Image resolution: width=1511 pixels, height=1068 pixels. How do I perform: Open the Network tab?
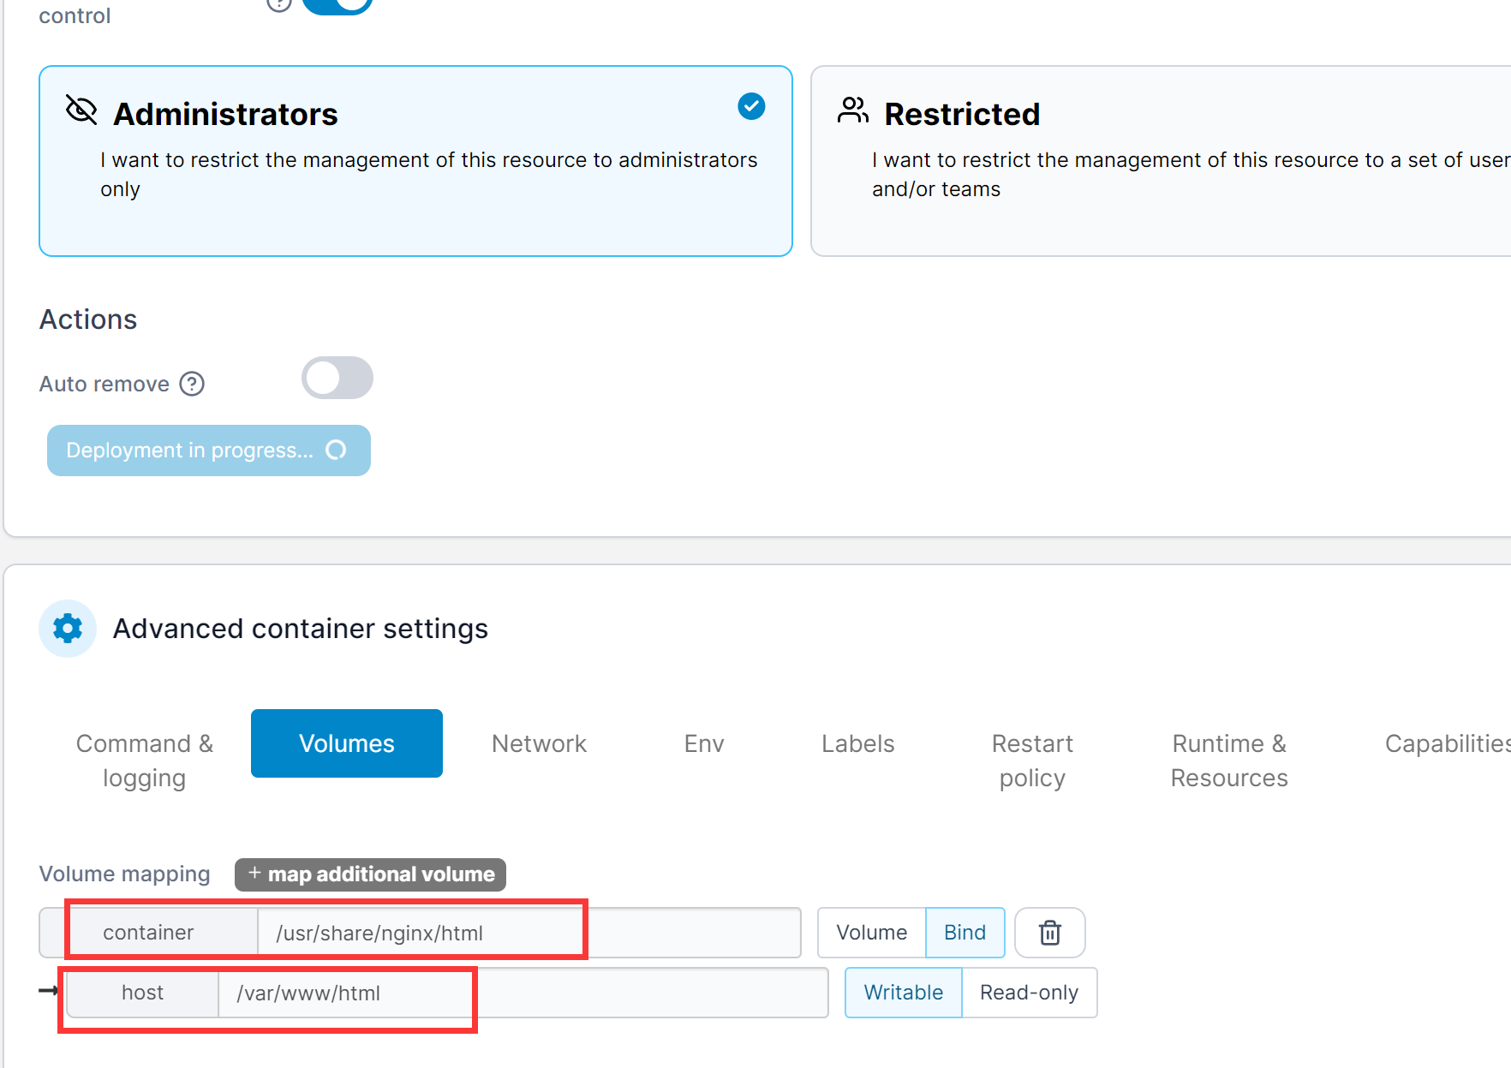[x=539, y=743]
